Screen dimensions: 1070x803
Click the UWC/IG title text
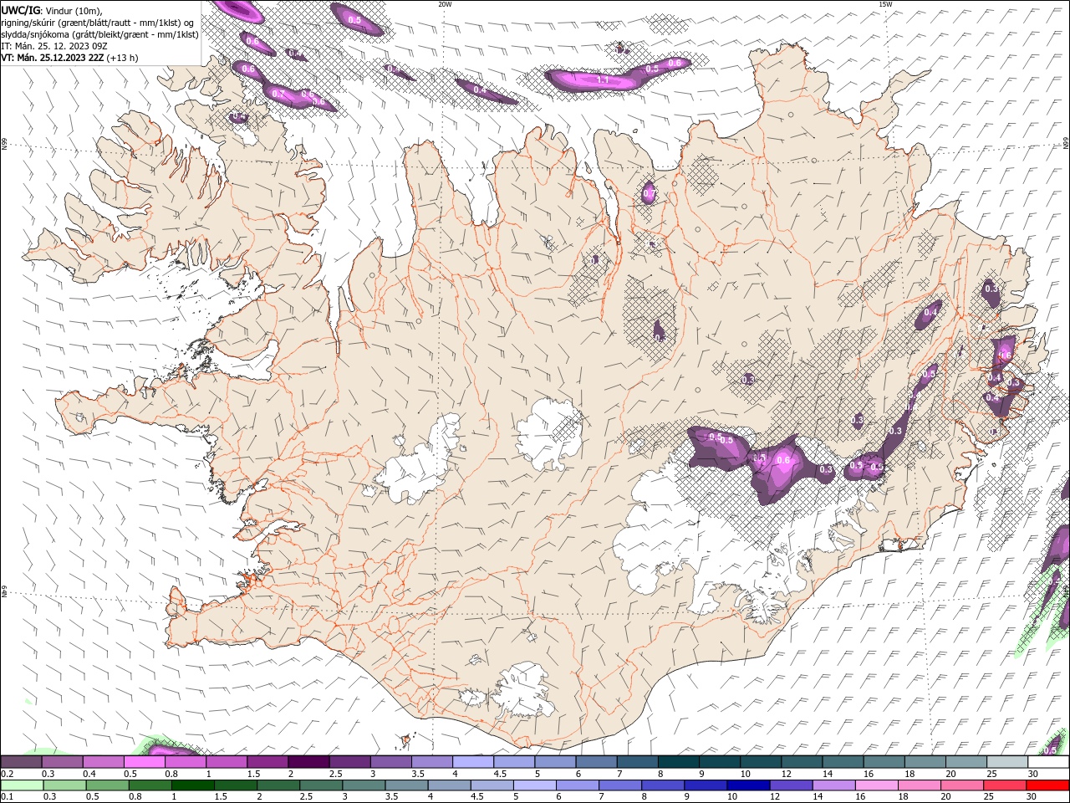click(x=21, y=9)
